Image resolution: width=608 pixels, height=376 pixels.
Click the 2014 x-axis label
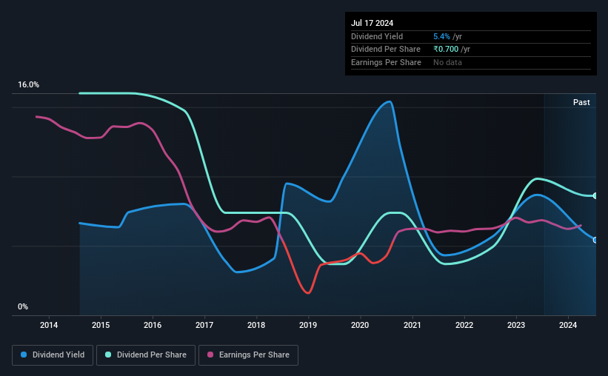49,325
